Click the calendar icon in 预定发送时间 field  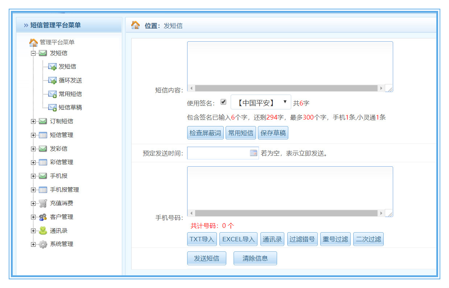pos(254,153)
